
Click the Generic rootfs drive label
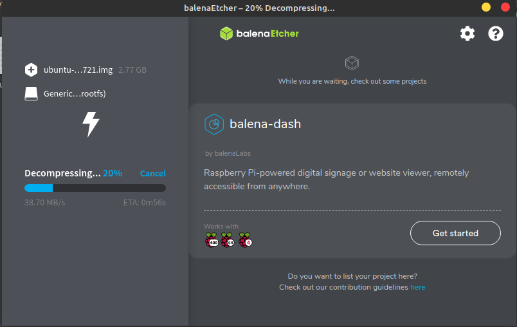tap(75, 93)
